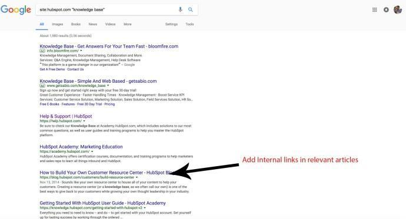The width and height of the screenshot is (406, 219).
Task: Open search Settings menu
Action: point(171,24)
